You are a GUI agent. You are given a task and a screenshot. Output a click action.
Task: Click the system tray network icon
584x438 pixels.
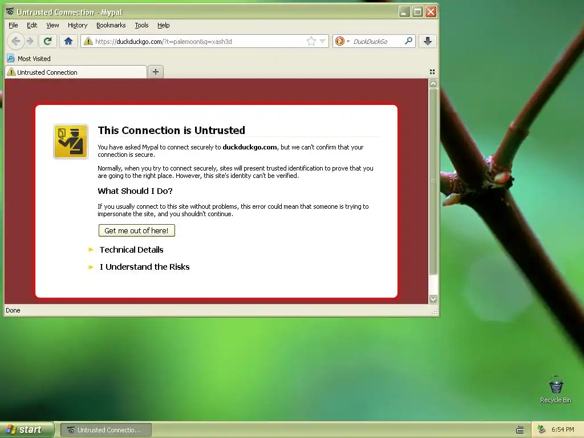pos(541,429)
